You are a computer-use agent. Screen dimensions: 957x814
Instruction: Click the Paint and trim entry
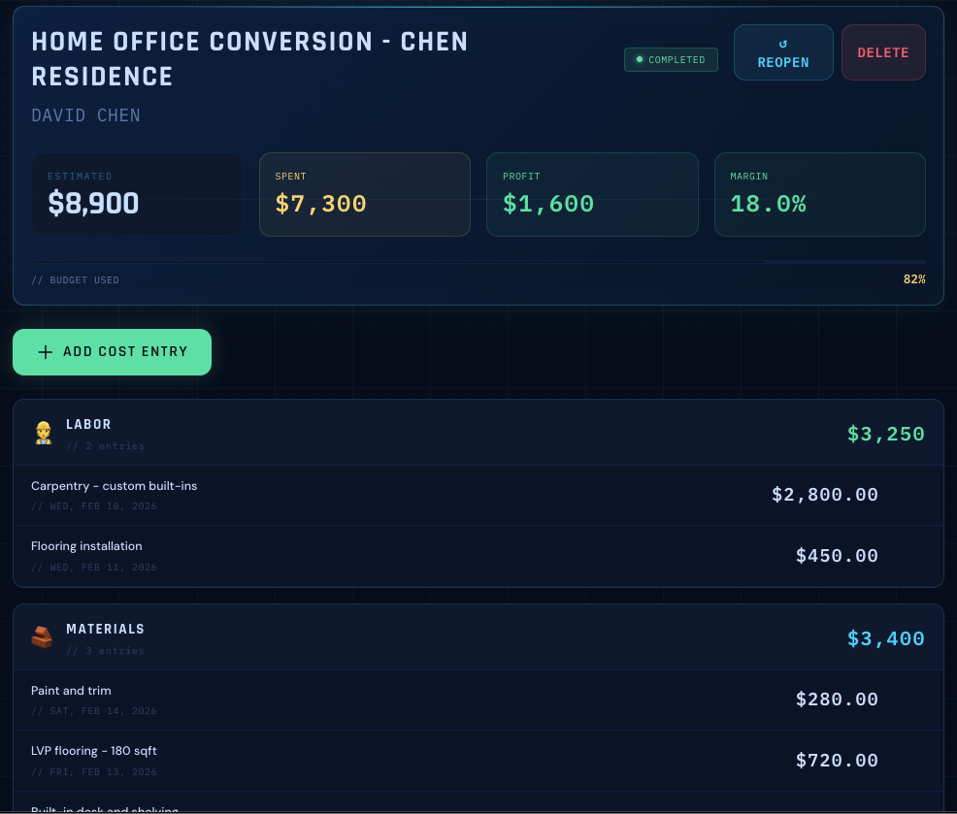click(x=478, y=699)
